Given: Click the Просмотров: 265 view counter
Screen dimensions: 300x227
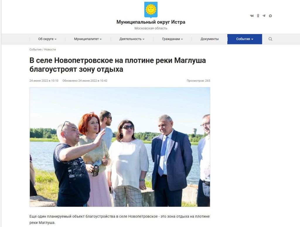Looking at the screenshot, I should (198, 81).
